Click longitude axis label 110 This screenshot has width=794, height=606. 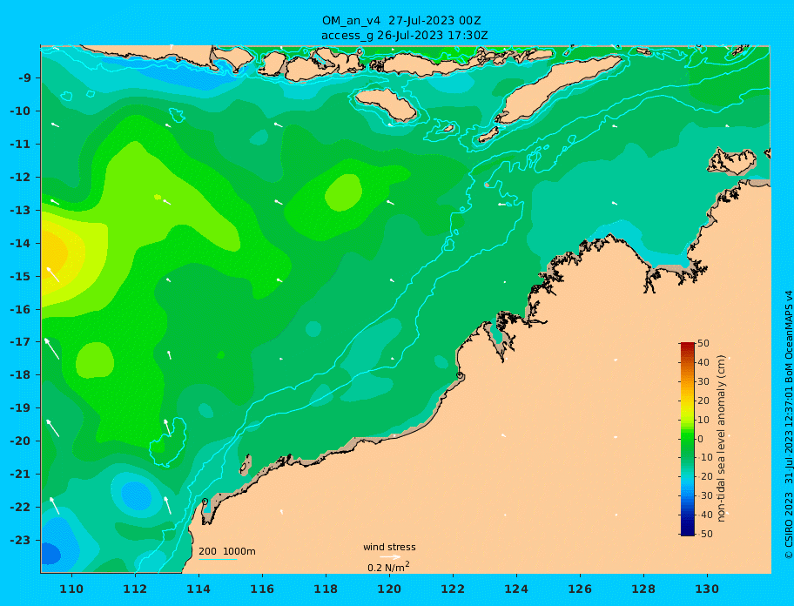(71, 589)
